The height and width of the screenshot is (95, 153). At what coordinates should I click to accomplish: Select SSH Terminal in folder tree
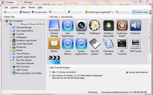23,67
